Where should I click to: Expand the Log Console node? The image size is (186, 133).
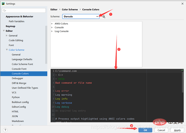click(x=52, y=31)
